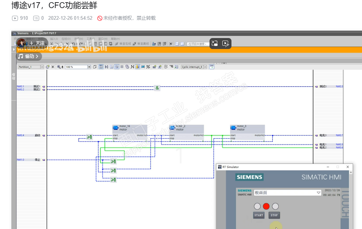Click the new partition icon beside Partition_1
The height and width of the screenshot is (229, 362).
click(48, 67)
